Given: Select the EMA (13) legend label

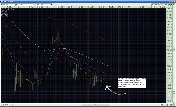Looking at the screenshot, I should click(x=4, y=12).
